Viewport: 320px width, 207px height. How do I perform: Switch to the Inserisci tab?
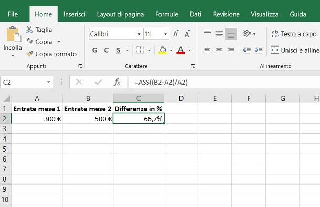pos(74,14)
